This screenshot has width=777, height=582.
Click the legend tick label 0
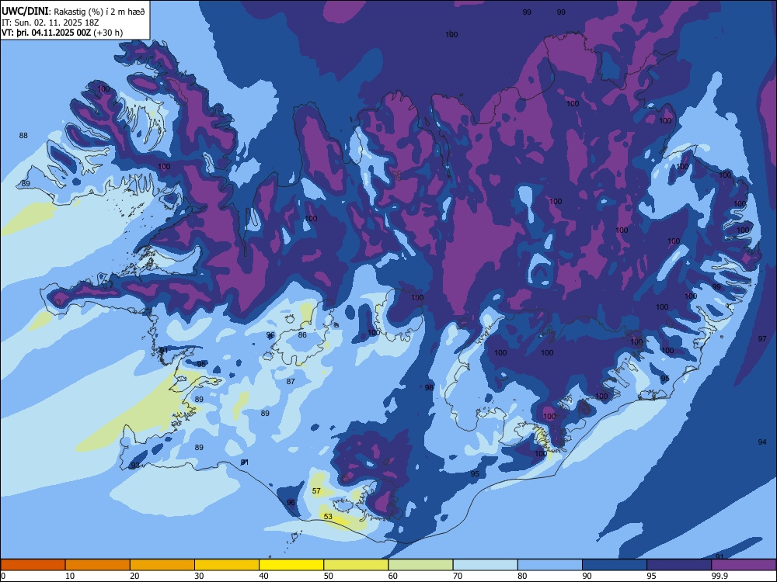point(3,576)
